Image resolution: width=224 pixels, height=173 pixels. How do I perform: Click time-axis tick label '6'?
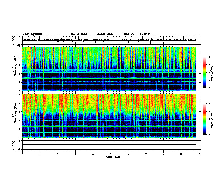click(128, 154)
